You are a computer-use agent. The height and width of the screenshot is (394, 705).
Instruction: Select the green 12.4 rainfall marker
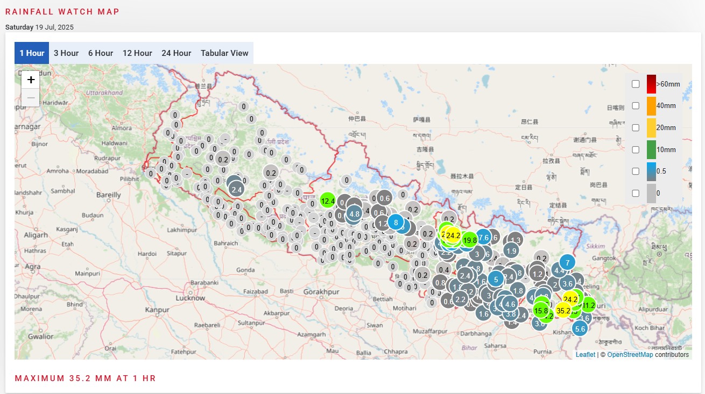click(328, 202)
